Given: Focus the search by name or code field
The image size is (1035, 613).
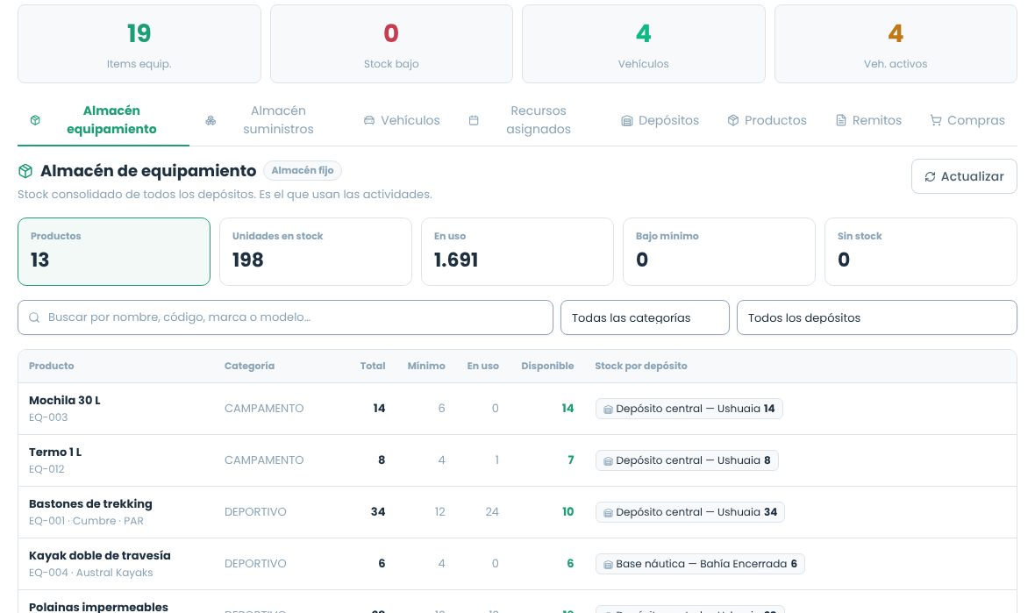Looking at the screenshot, I should (285, 317).
